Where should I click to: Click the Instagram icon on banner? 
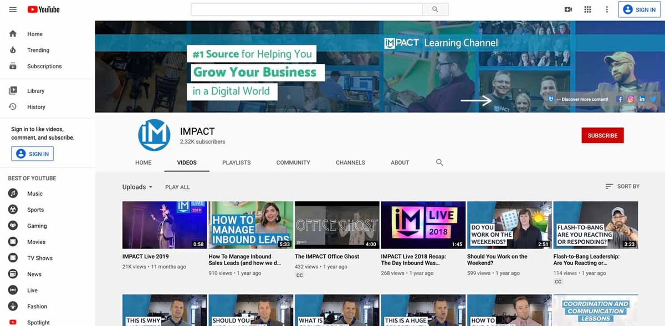(x=631, y=99)
